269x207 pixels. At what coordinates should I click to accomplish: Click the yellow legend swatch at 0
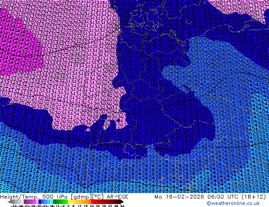tap(69, 202)
